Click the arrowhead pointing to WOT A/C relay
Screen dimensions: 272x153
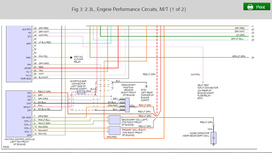click(x=71, y=58)
